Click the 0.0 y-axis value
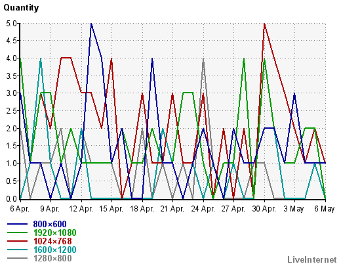Image resolution: width=341 pixels, height=266 pixels. click(x=12, y=198)
